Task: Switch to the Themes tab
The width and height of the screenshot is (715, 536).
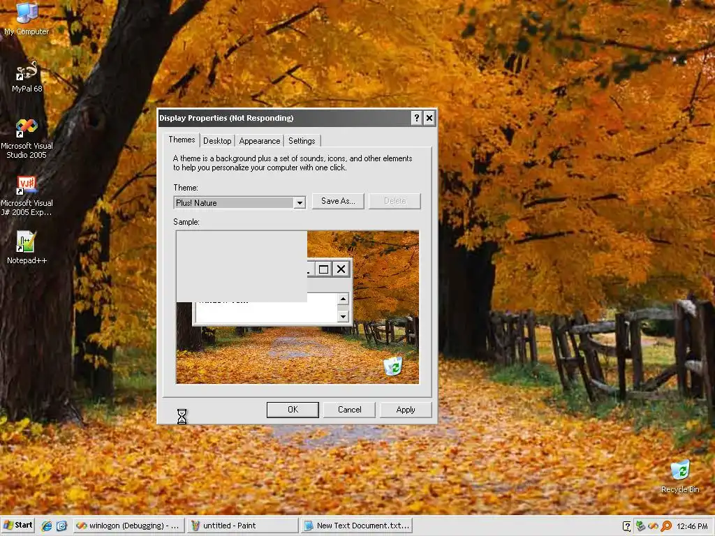Action: pos(182,140)
